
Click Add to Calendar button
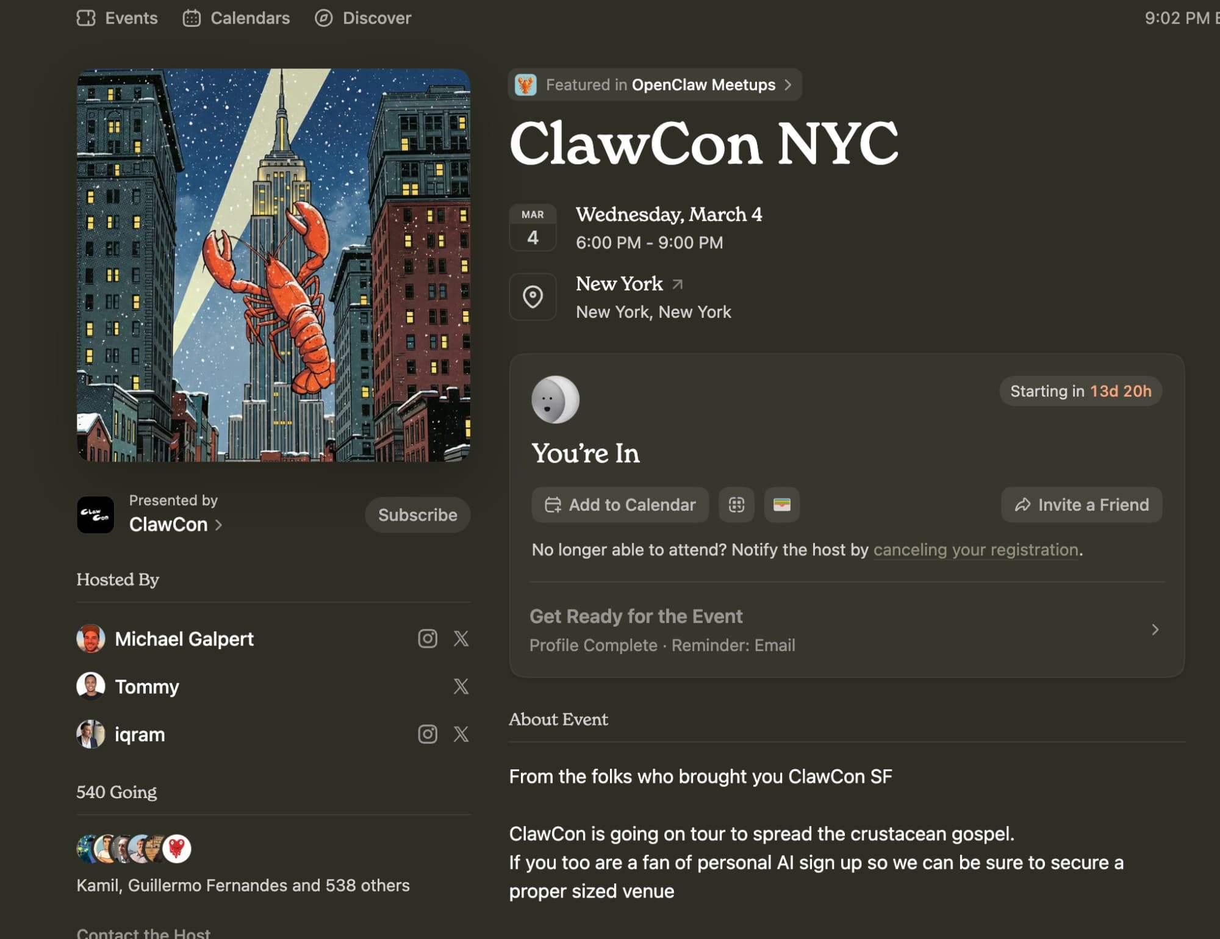(x=620, y=505)
